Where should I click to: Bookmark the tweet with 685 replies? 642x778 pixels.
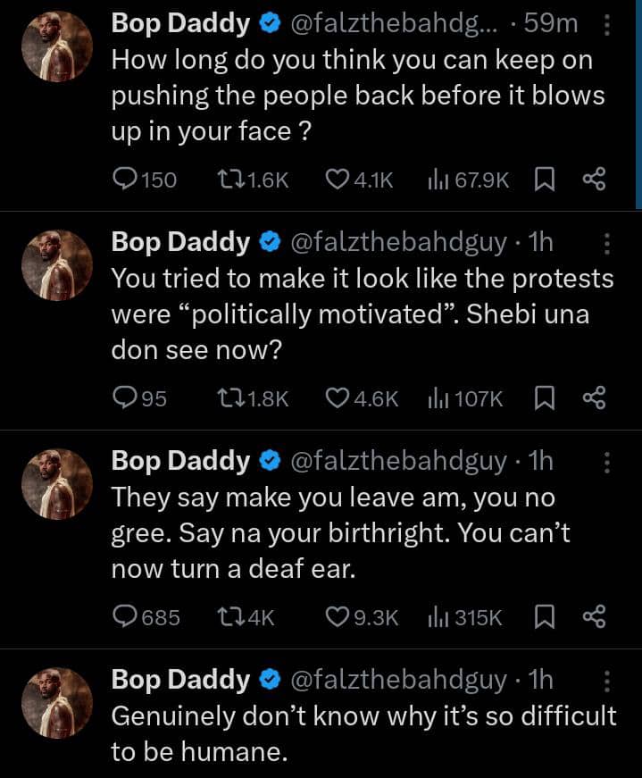(x=546, y=616)
